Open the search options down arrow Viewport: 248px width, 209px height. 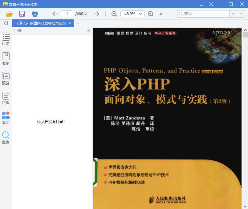[241, 14]
